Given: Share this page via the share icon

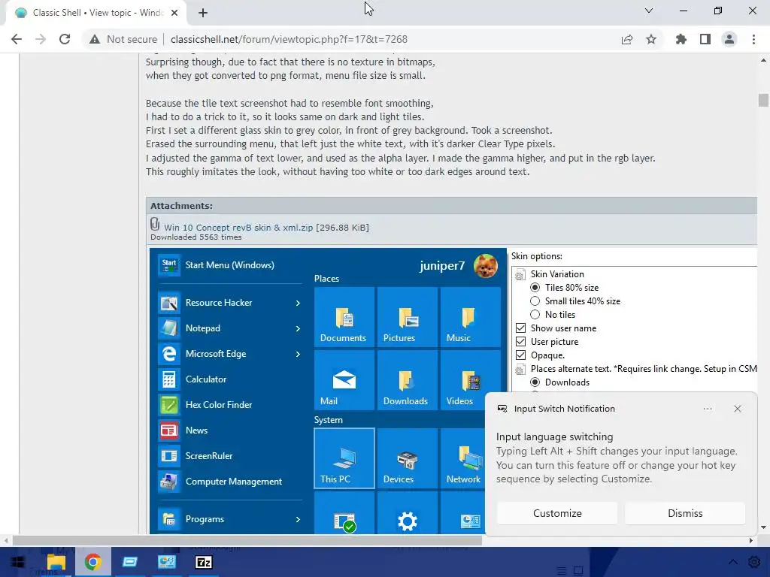Looking at the screenshot, I should coord(627,39).
